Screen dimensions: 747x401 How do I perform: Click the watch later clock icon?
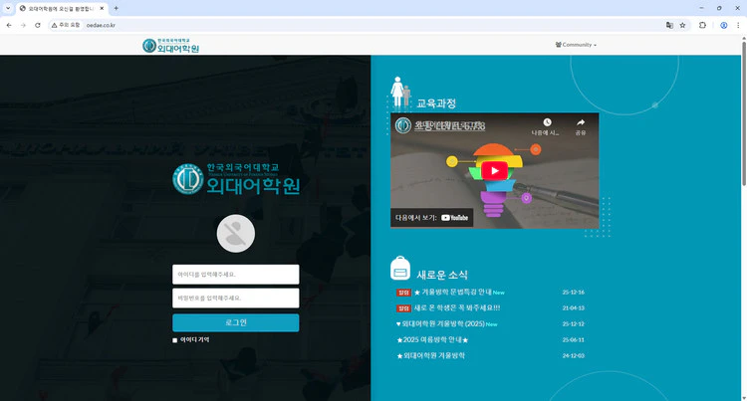(547, 122)
